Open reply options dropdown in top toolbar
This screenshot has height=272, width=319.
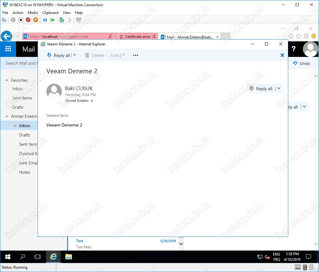click(74, 55)
